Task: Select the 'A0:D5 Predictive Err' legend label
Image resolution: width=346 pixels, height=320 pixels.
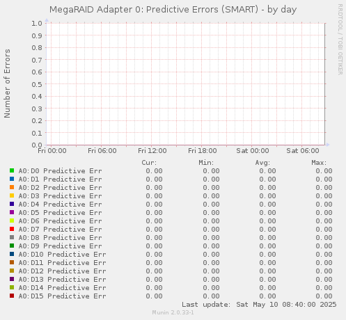Action: [x=60, y=213]
